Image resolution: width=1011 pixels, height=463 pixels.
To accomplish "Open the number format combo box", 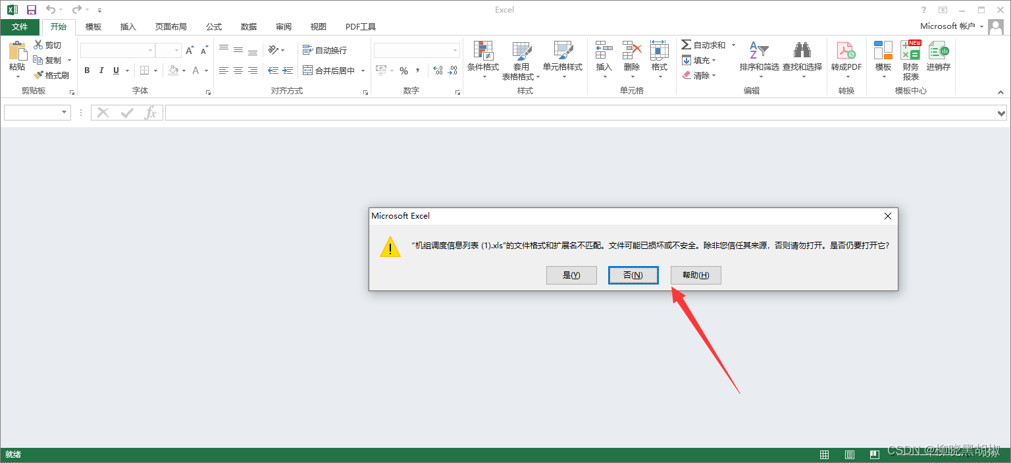I will [417, 50].
